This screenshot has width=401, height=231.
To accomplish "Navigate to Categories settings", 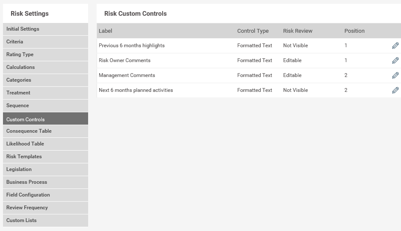I will [46, 80].
